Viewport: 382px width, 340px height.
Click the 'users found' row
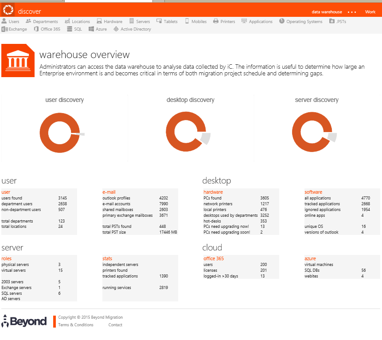(x=39, y=198)
